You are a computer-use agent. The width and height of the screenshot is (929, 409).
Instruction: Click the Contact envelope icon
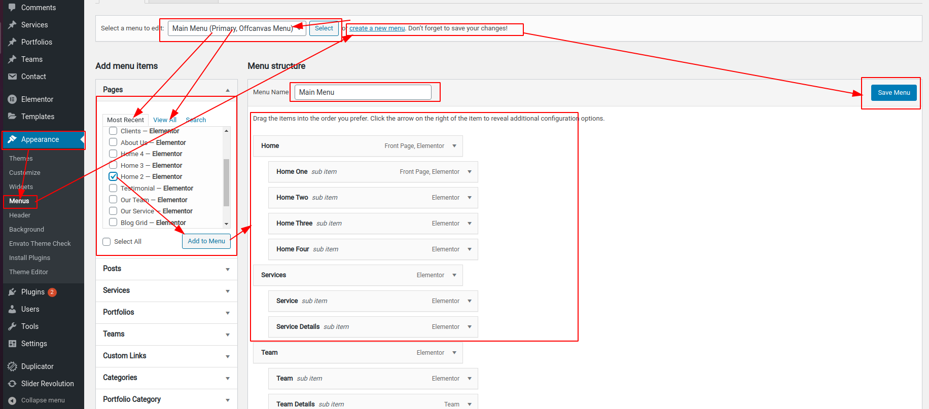coord(12,77)
